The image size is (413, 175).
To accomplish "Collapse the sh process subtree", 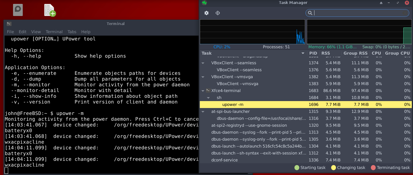I will click(208, 98).
